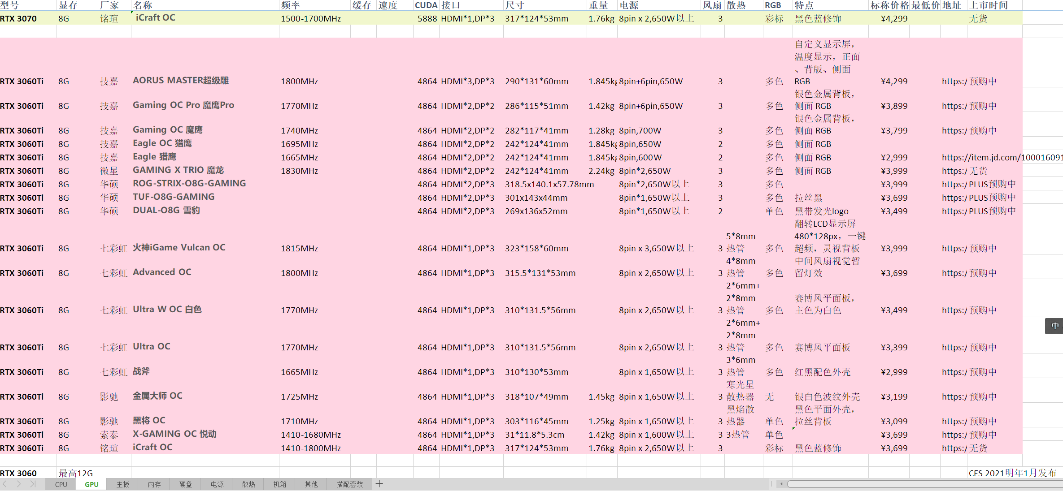
Task: Switch to the 硬盘 sheet tab
Action: [186, 484]
